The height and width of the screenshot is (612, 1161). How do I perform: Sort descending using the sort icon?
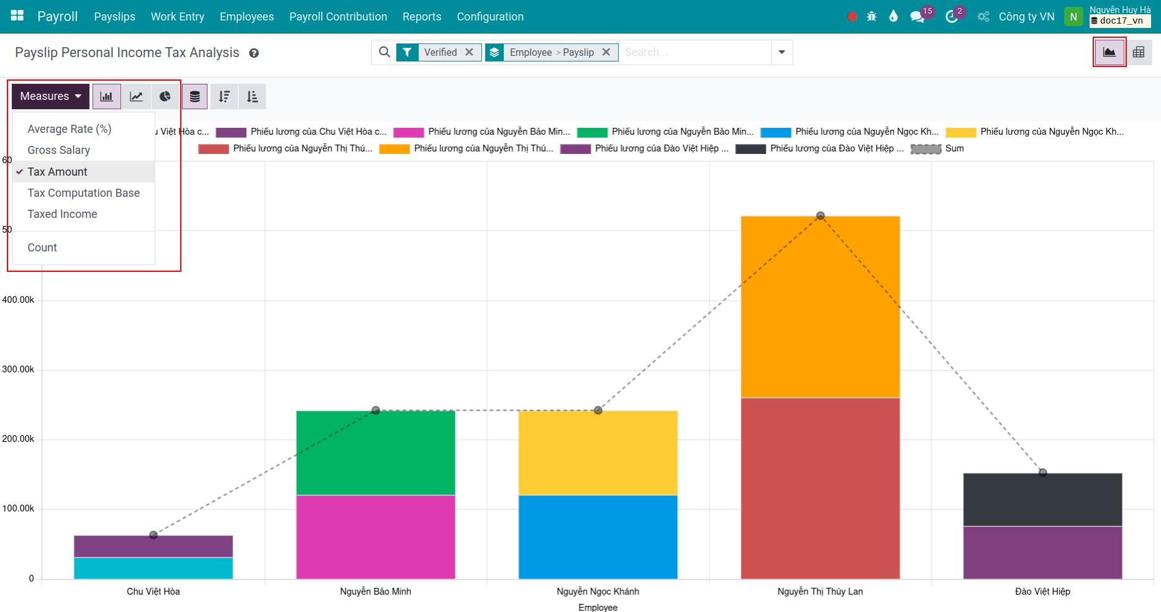(224, 96)
